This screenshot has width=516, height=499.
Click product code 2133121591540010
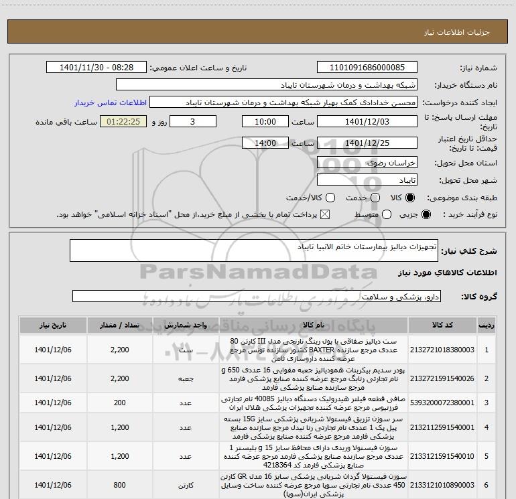[442, 456]
